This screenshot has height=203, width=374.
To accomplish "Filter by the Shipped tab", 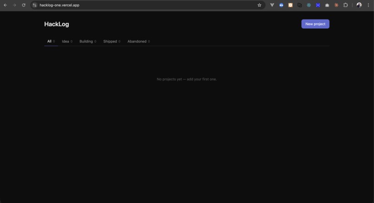I will pyautogui.click(x=112, y=41).
